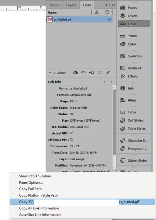Choose Copy Full Path from context menu
The image size is (156, 220).
[x=30, y=189]
